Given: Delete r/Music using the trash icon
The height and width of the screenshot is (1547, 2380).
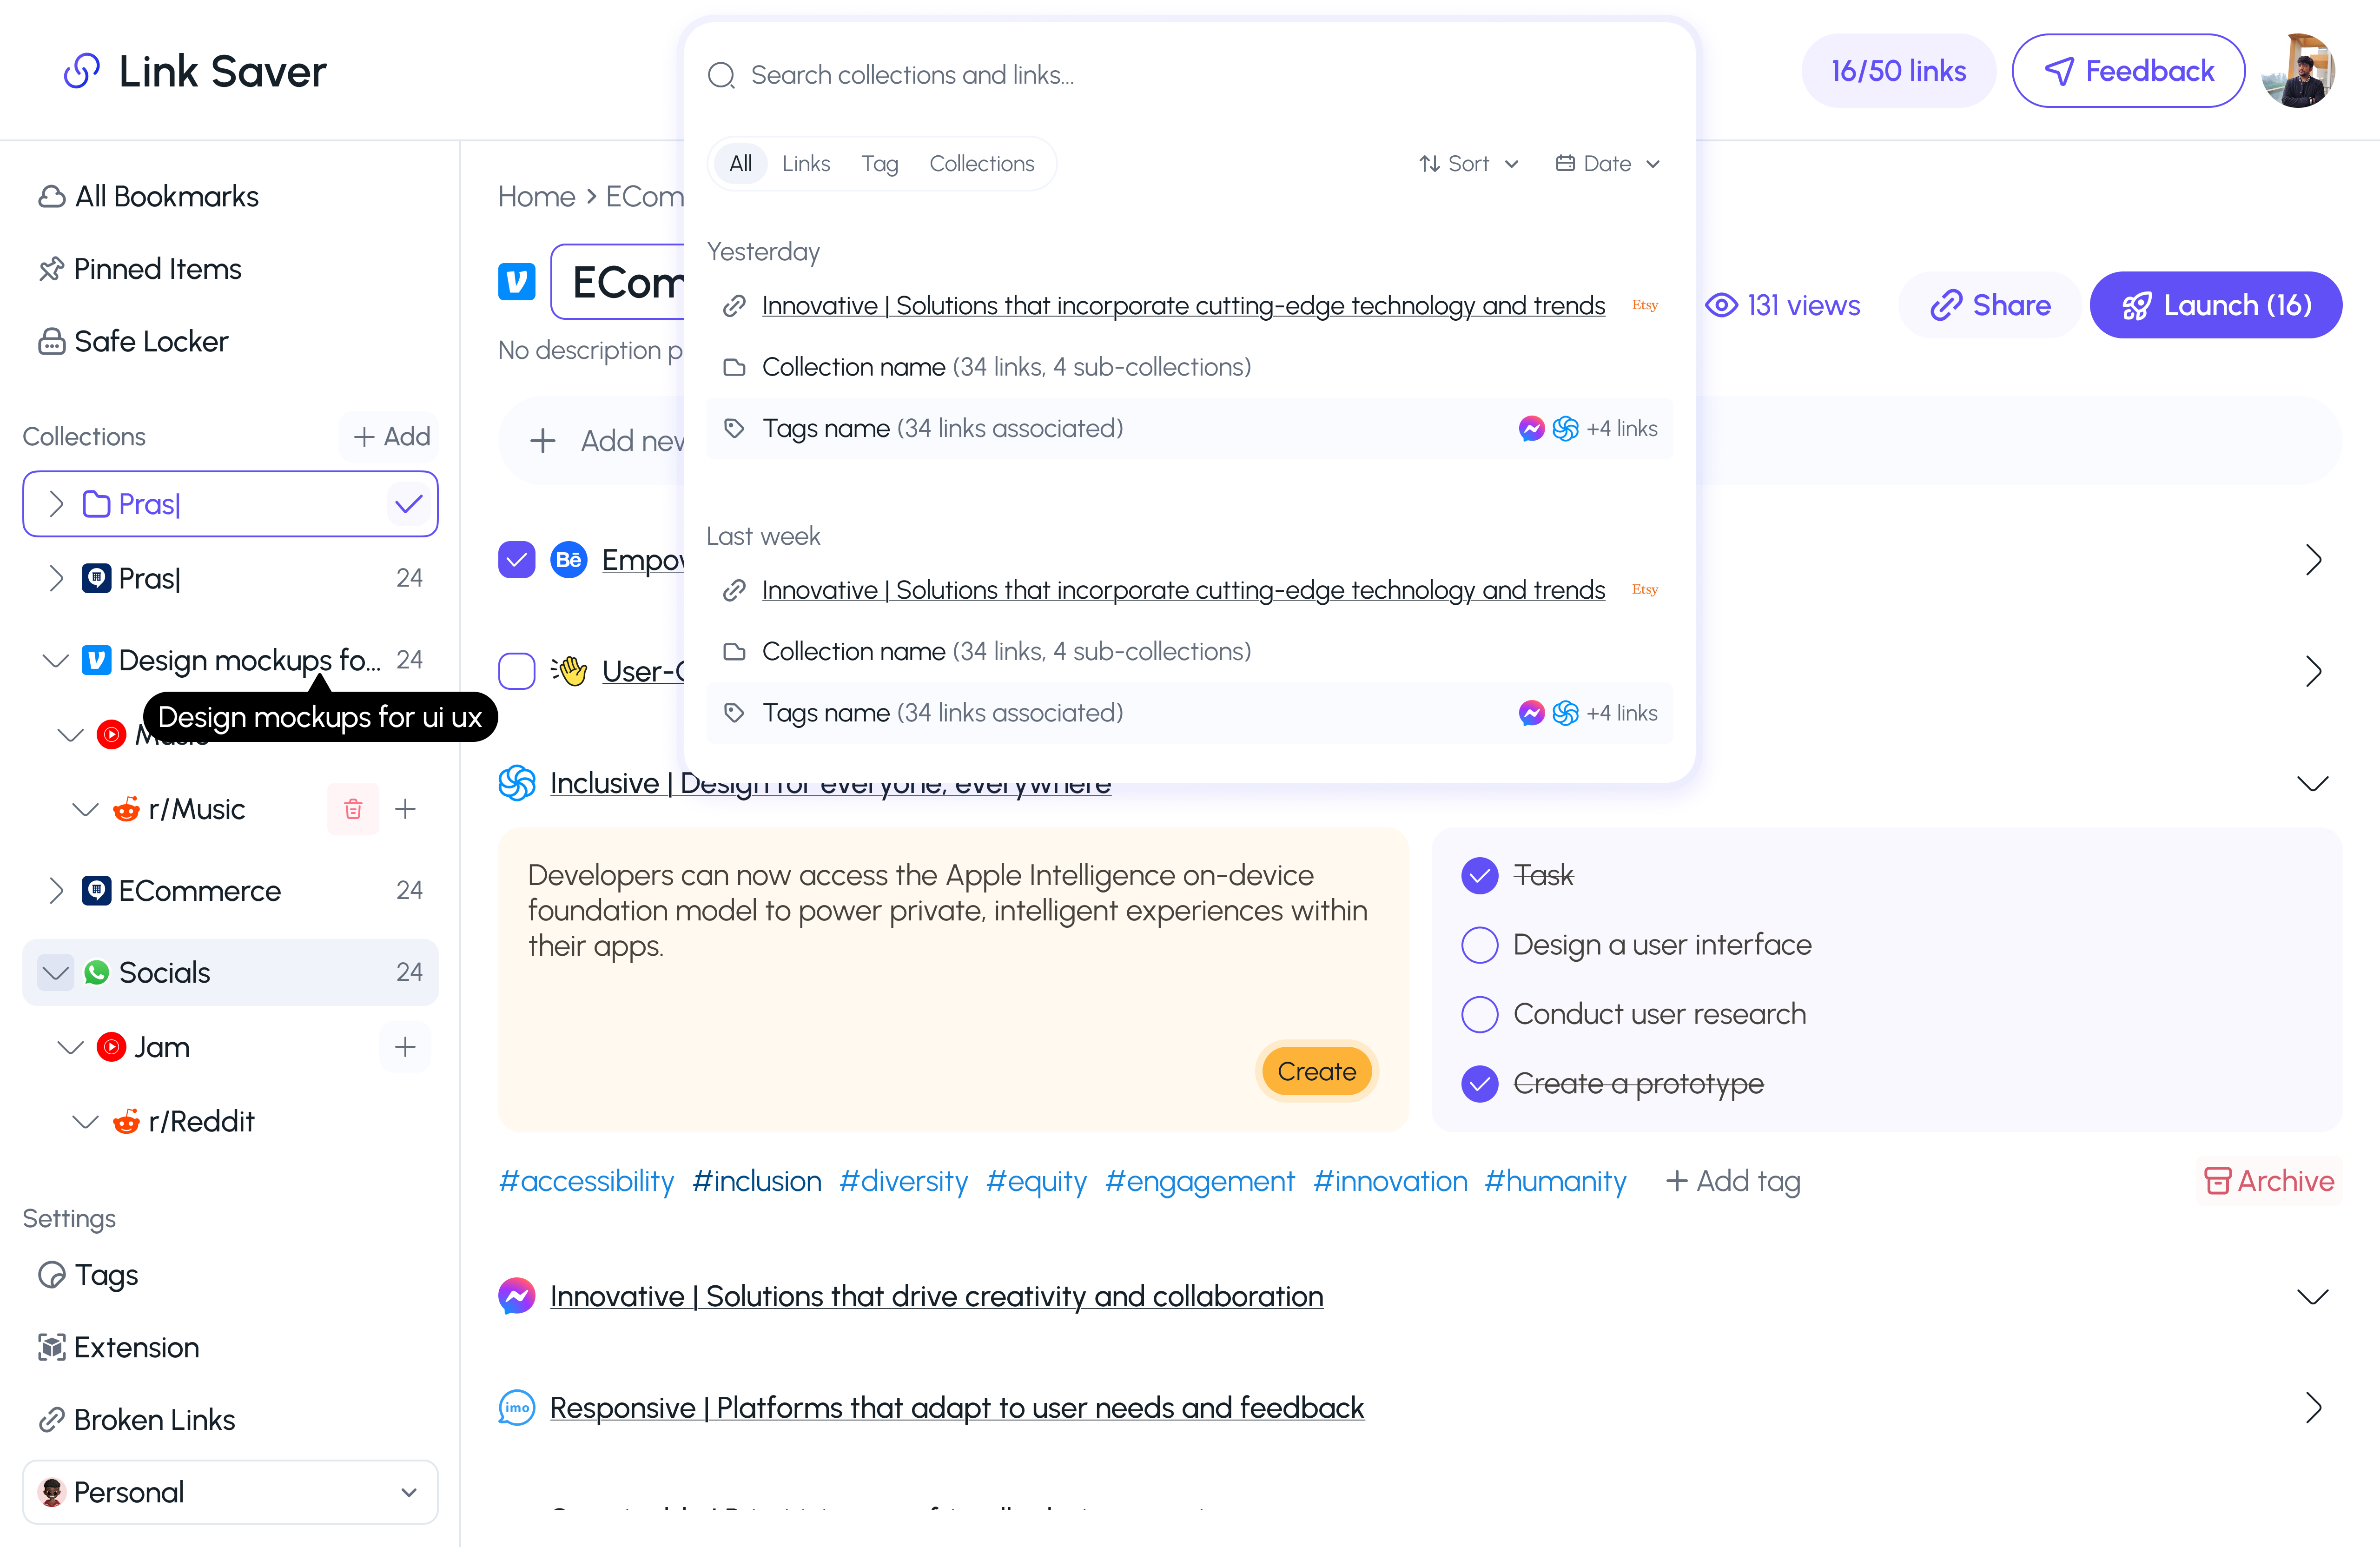Looking at the screenshot, I should click(x=352, y=808).
